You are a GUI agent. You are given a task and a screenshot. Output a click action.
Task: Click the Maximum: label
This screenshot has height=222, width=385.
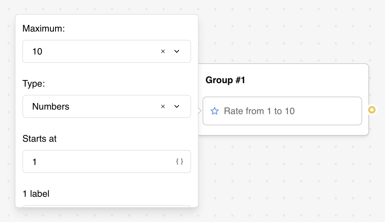[x=43, y=28]
